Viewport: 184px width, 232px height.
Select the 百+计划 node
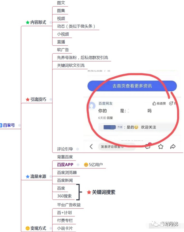point(64,213)
